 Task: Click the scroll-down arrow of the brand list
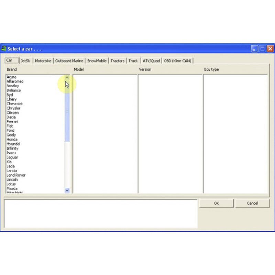[67, 190]
